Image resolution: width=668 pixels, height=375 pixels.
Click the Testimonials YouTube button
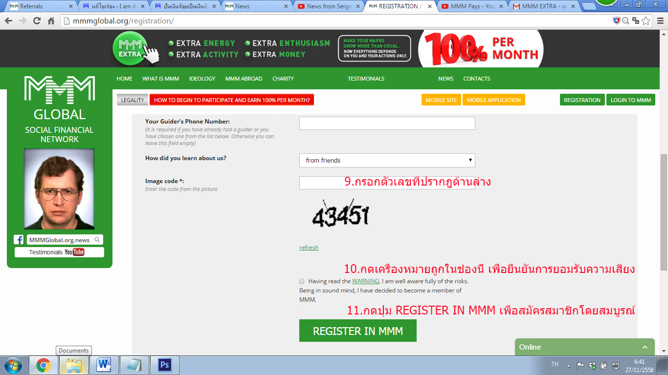click(x=59, y=252)
